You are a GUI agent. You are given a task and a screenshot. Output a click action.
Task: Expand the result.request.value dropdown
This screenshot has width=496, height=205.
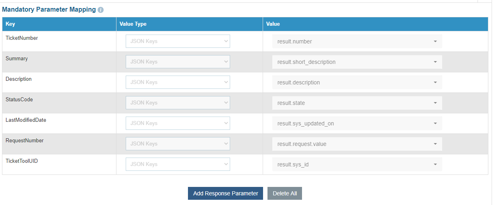click(x=357, y=144)
